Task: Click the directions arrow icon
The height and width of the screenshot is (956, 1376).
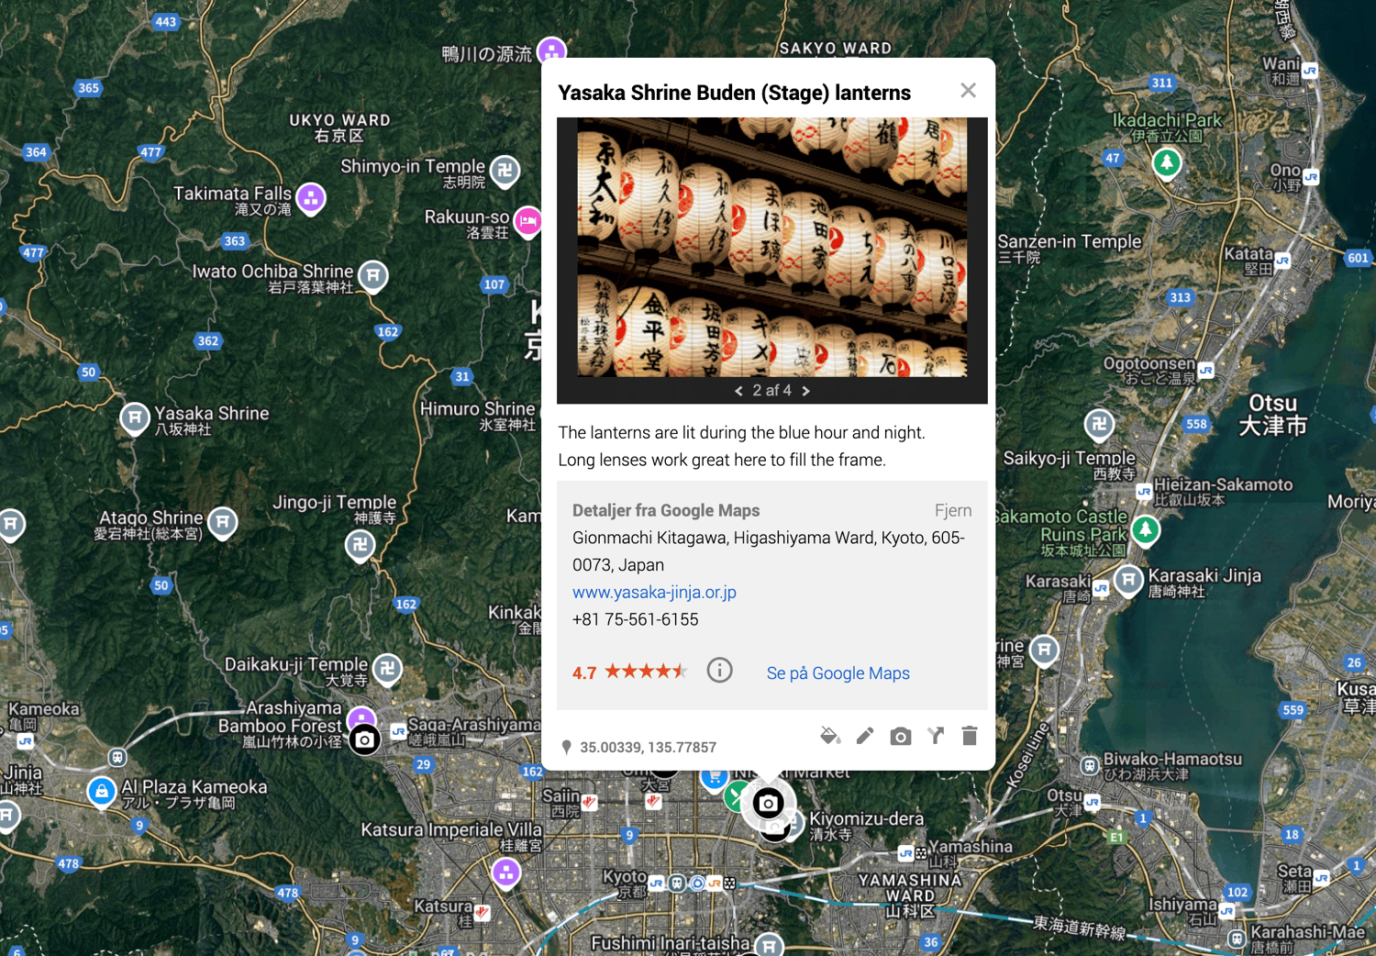Action: pyautogui.click(x=936, y=736)
